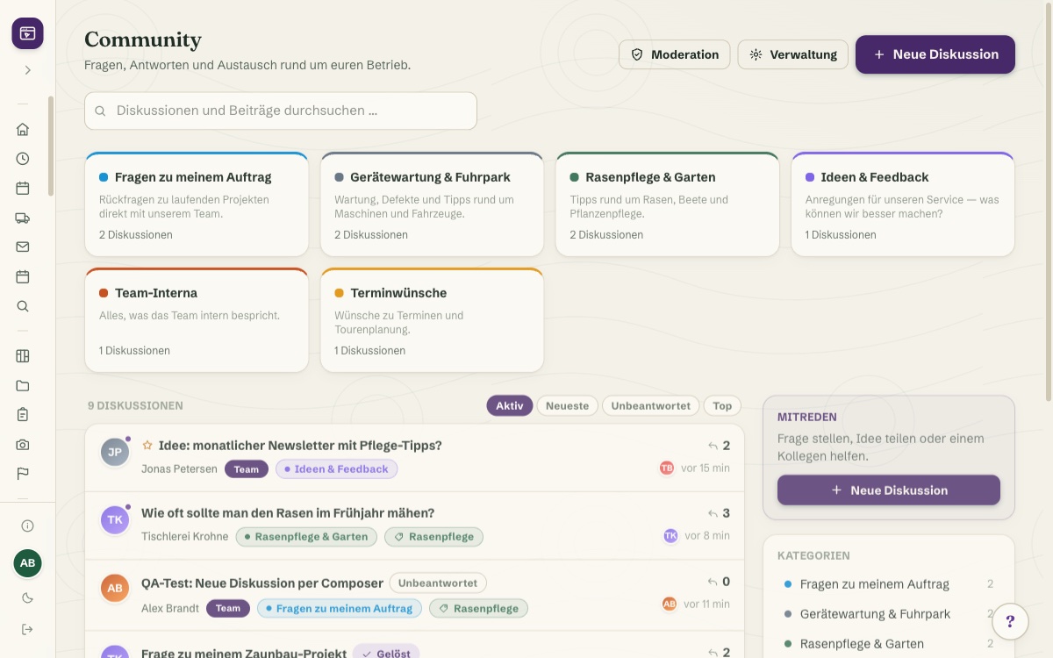Toggle dark mode with the moon icon

point(27,598)
